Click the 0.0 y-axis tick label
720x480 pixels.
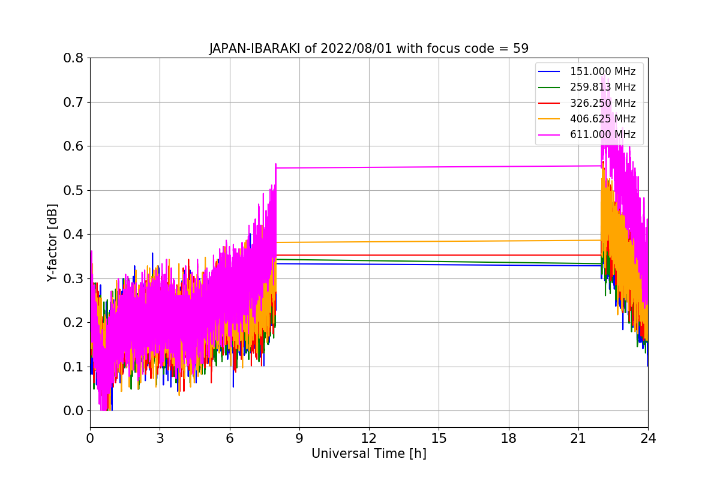74,411
